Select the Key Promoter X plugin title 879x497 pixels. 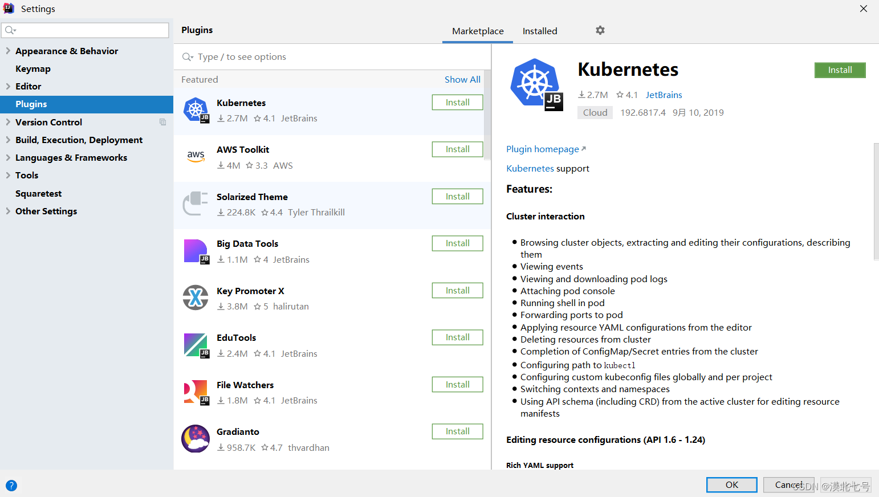tap(250, 291)
